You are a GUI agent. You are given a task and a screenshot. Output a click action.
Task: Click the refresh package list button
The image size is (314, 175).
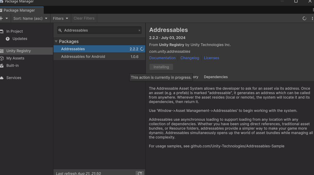[x=140, y=173]
